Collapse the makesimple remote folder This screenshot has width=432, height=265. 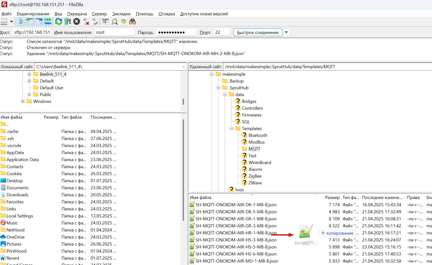tap(212, 74)
